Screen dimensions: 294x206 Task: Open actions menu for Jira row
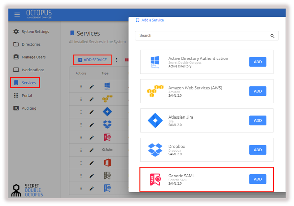pos(81,112)
